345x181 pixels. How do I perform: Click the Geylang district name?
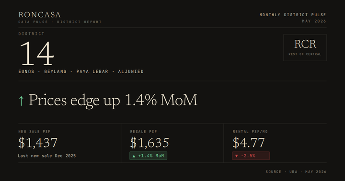pos(55,71)
